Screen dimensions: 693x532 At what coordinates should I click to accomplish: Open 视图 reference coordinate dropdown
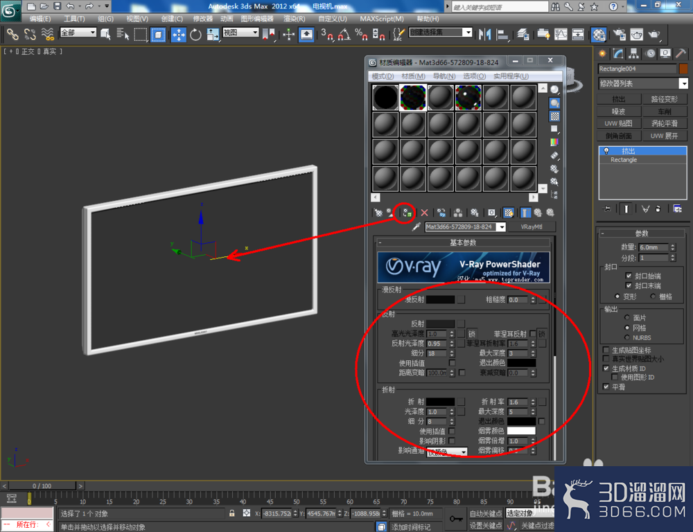point(240,33)
